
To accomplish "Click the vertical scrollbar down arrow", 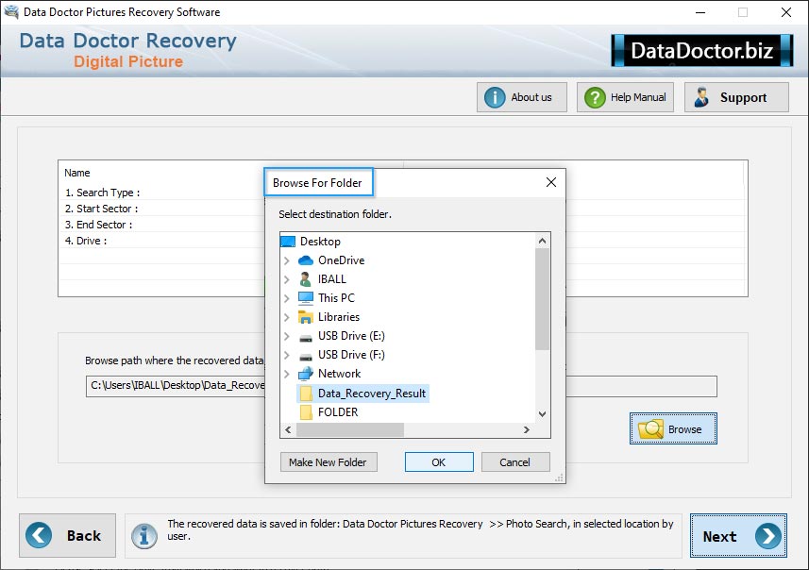I will pos(542,413).
